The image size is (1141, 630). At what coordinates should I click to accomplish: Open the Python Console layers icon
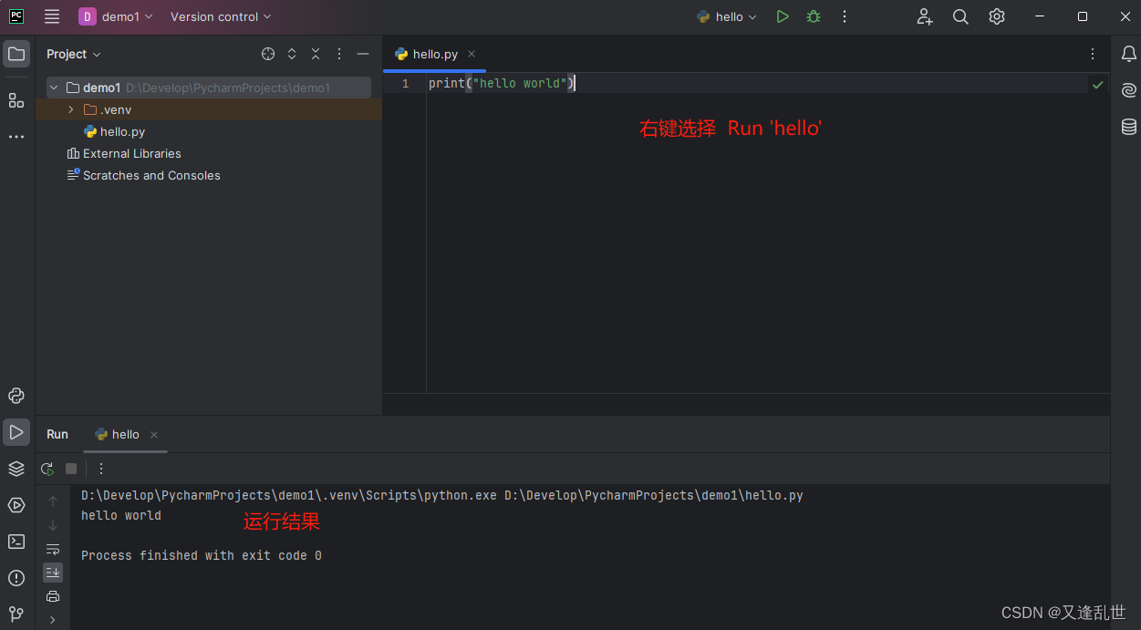pos(16,469)
